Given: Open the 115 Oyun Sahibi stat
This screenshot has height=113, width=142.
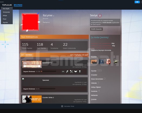Looking at the screenshot, I should (27, 46).
